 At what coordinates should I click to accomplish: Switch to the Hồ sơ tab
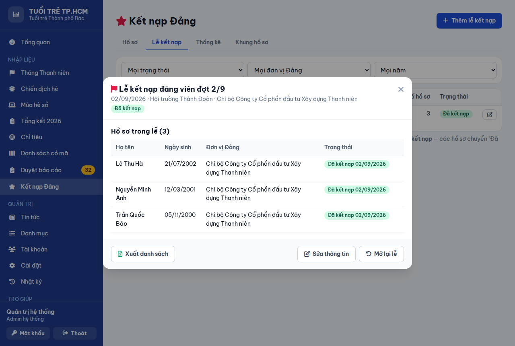click(130, 42)
